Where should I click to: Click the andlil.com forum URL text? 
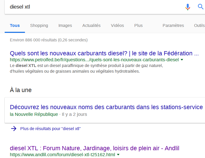point(63,155)
